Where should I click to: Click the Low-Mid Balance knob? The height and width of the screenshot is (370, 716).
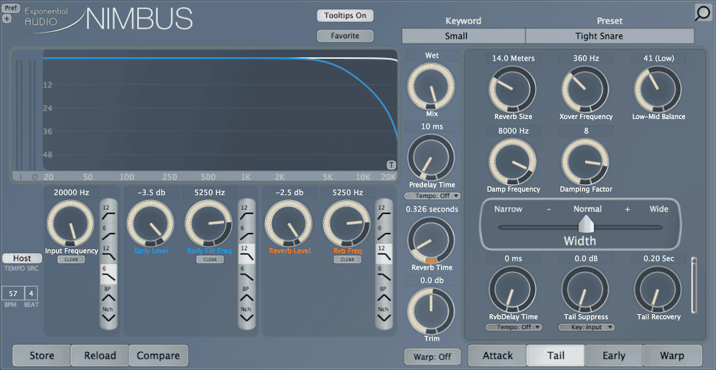pos(658,89)
